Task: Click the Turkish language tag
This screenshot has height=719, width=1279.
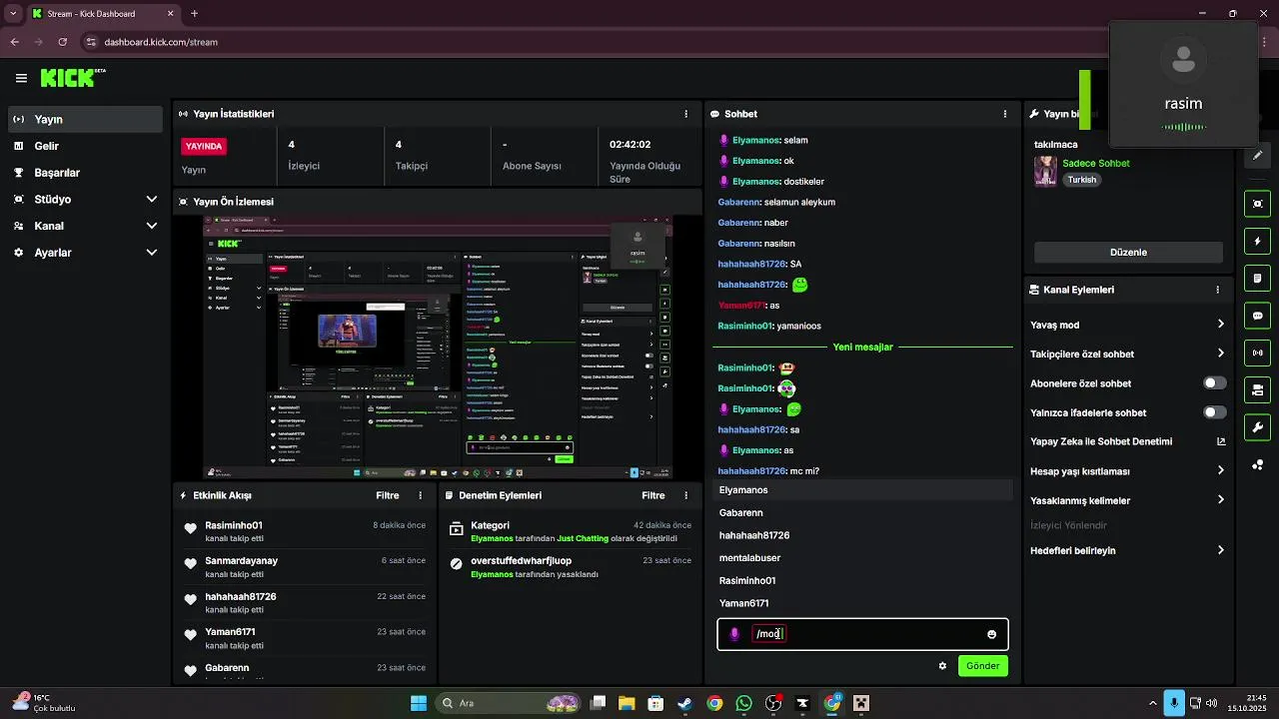Action: coord(1081,180)
